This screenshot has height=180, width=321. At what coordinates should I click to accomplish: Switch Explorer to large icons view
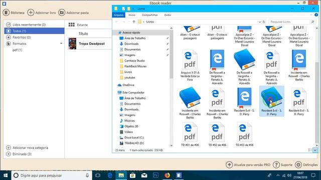click(x=315, y=150)
